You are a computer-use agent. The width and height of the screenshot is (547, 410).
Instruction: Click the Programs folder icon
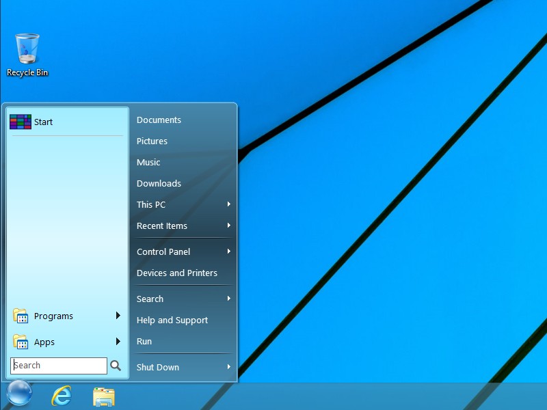(x=19, y=316)
